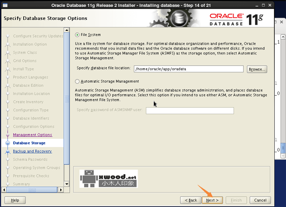Image resolution: width=286 pixels, height=207 pixels.
Task: Go to the Next installer step
Action: [x=212, y=200]
